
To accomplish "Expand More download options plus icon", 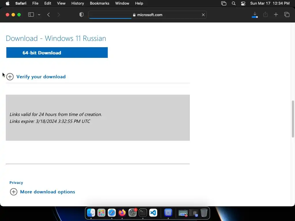I will pos(14,192).
